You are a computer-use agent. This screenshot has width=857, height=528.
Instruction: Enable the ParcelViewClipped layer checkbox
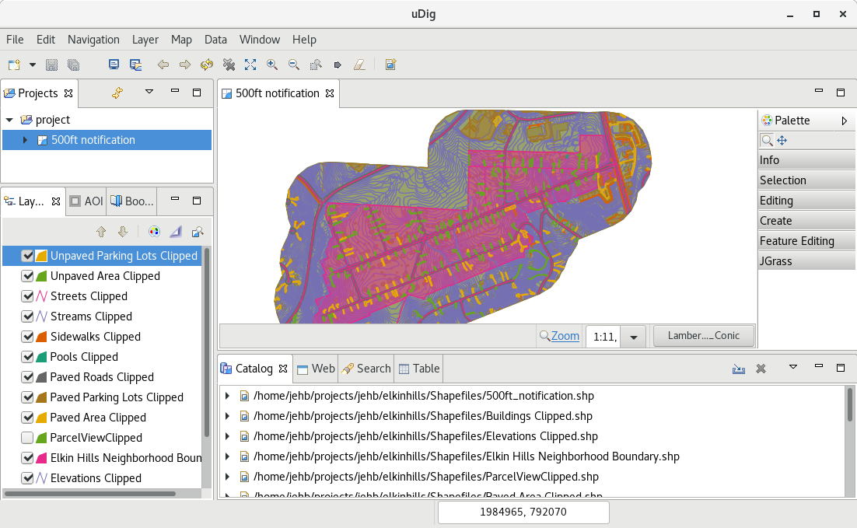click(x=28, y=438)
